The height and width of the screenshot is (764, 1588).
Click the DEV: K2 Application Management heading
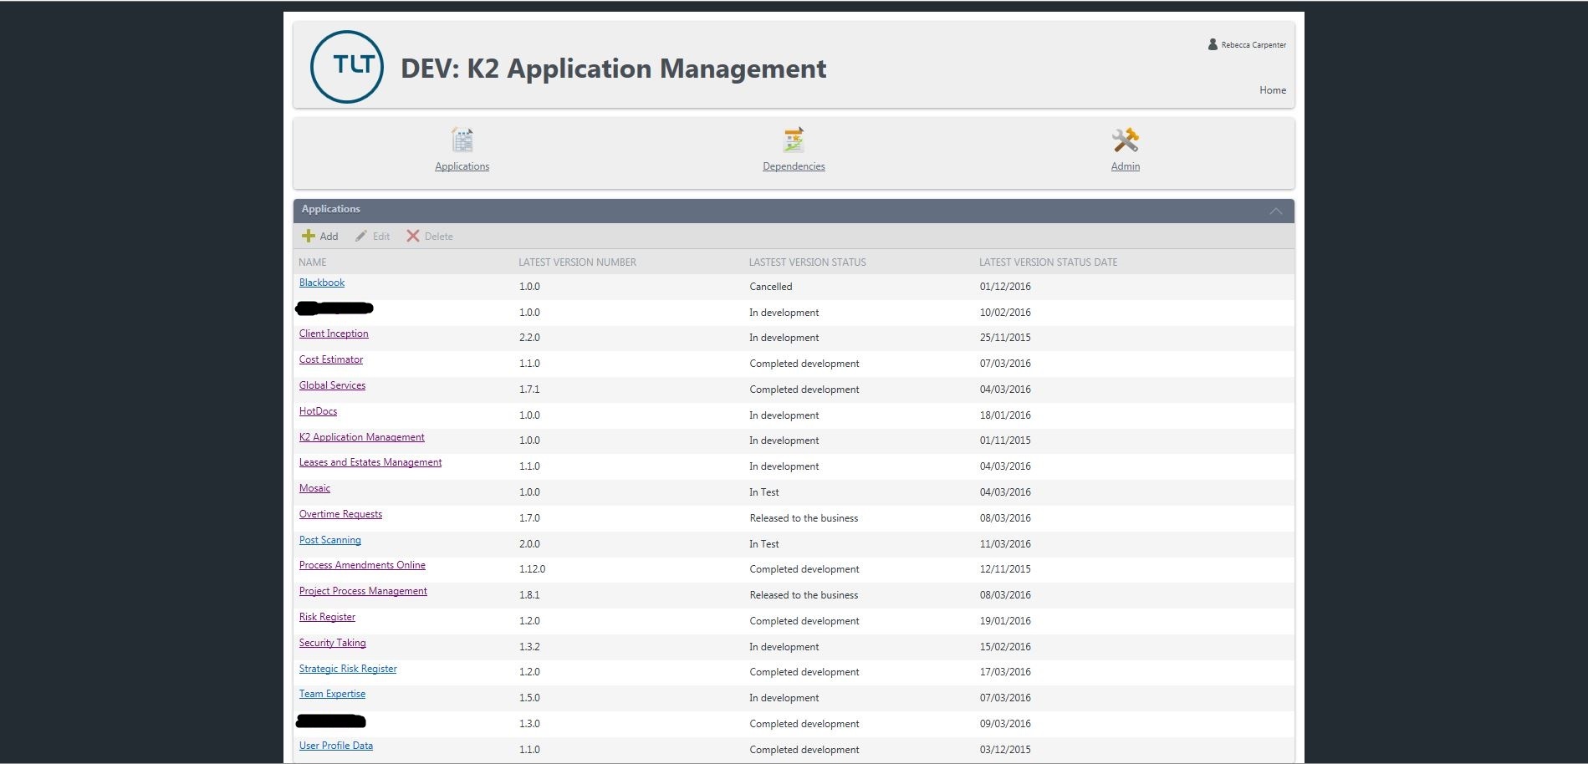point(613,69)
